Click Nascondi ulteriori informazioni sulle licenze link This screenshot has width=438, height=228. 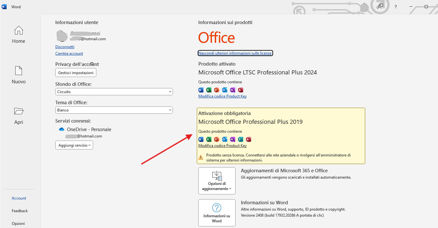coord(235,53)
